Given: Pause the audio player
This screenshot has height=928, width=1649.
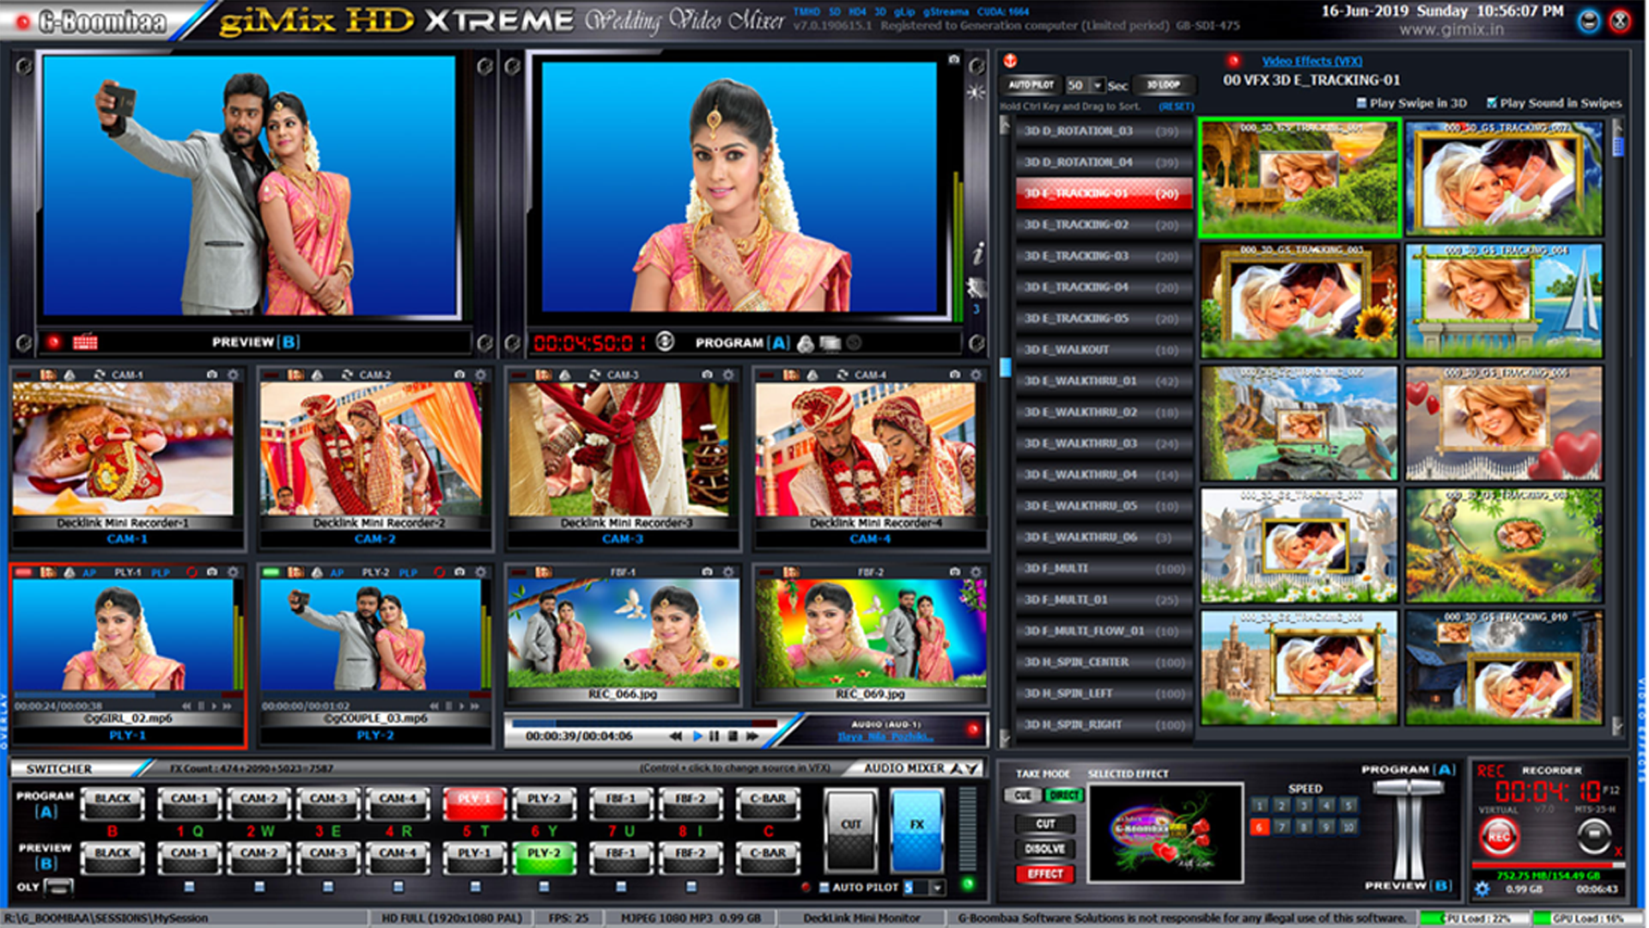Looking at the screenshot, I should (x=714, y=736).
